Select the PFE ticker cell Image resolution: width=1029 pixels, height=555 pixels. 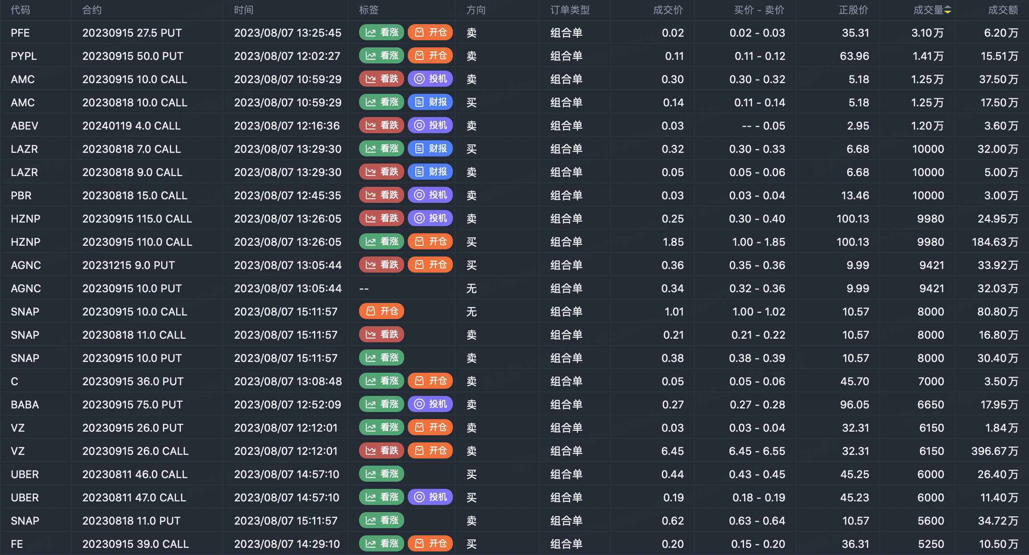(x=21, y=33)
